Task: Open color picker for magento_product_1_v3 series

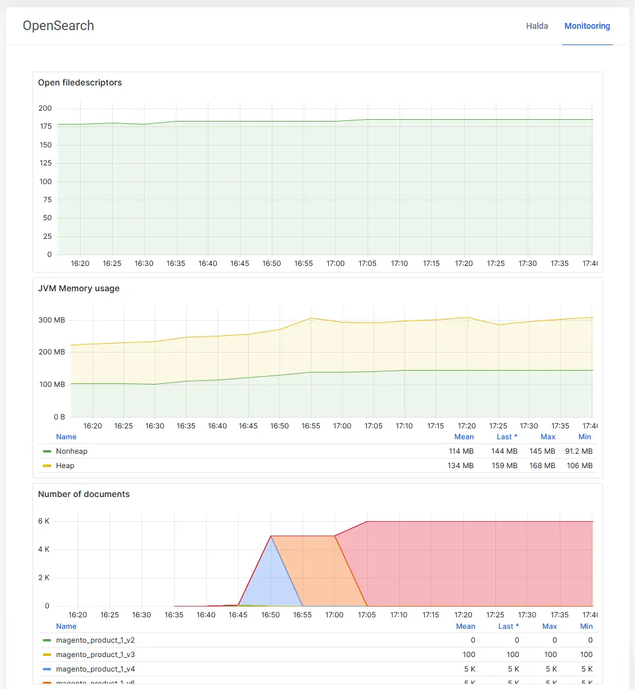Action: coord(47,655)
